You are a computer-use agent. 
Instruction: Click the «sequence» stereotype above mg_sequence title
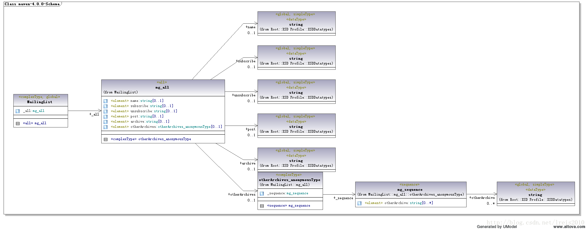(410, 184)
